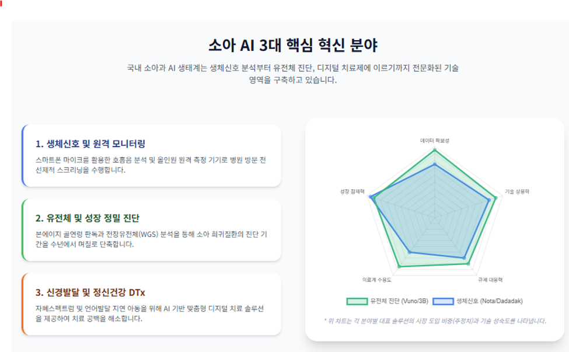Open the 신경발달 및 정신건강 DTx card heading
This screenshot has width=569, height=352.
tap(90, 292)
